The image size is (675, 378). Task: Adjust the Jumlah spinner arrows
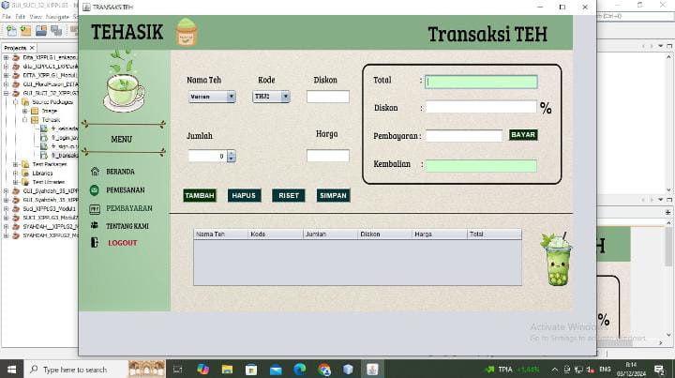[231, 156]
